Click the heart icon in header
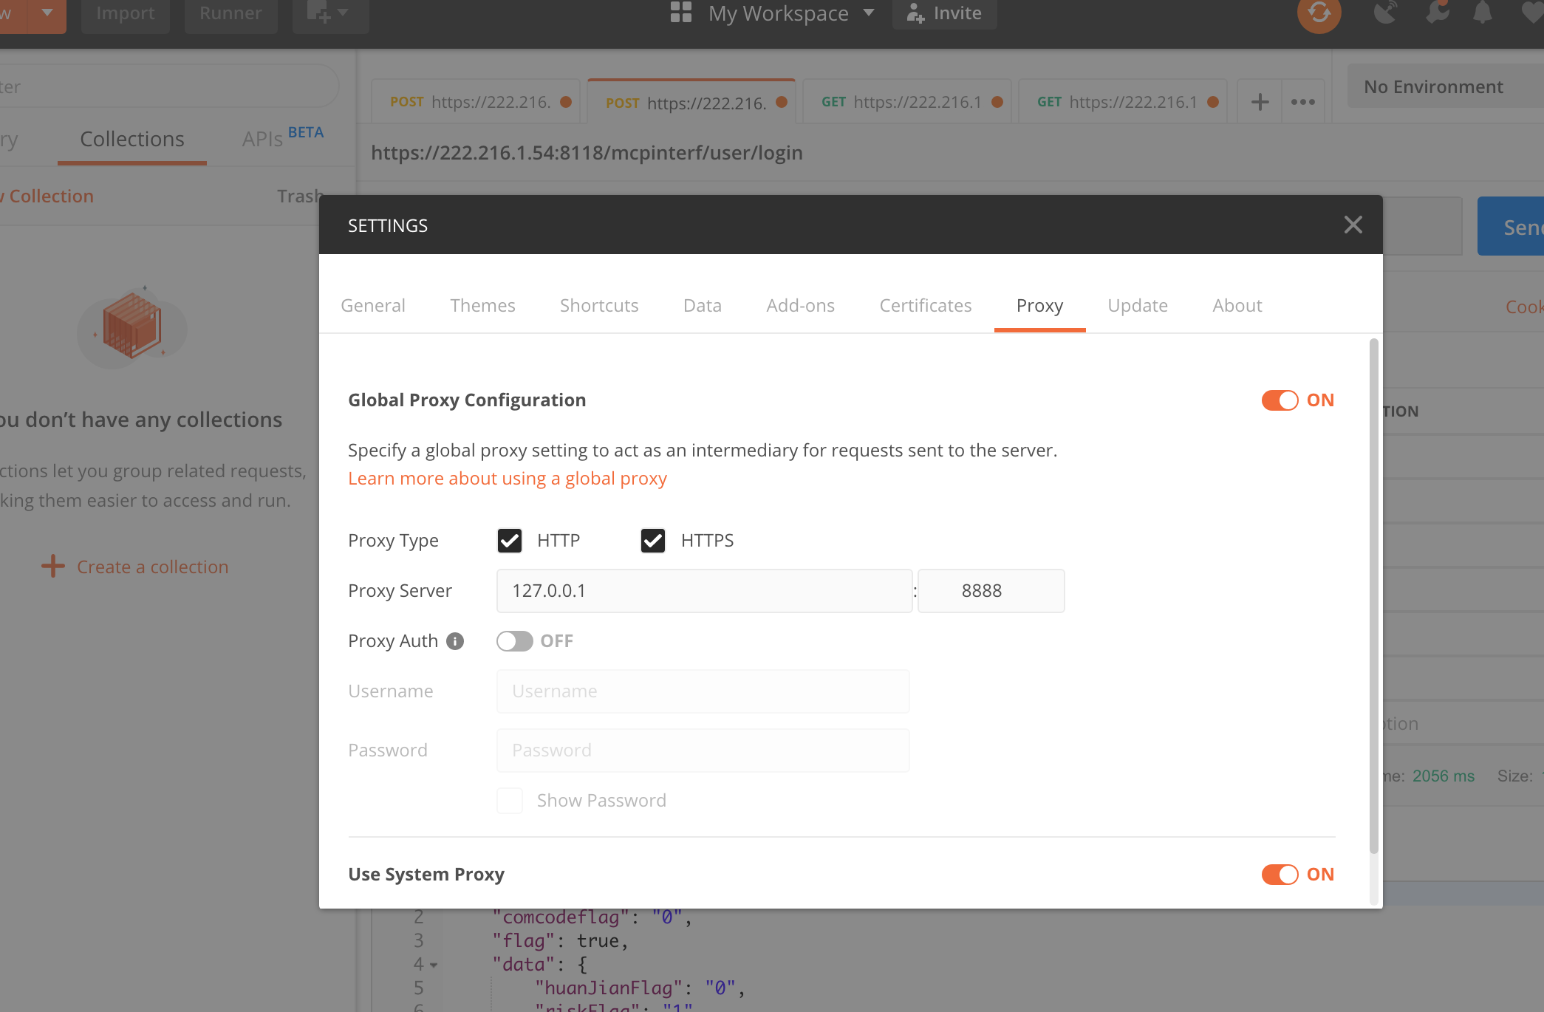The height and width of the screenshot is (1012, 1544). pyautogui.click(x=1531, y=12)
